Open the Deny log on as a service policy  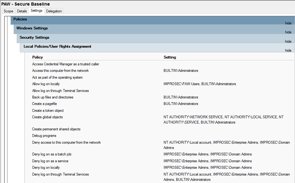[x=50, y=161]
